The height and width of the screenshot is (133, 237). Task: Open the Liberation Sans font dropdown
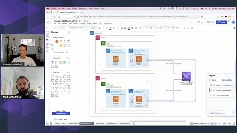click(x=80, y=28)
